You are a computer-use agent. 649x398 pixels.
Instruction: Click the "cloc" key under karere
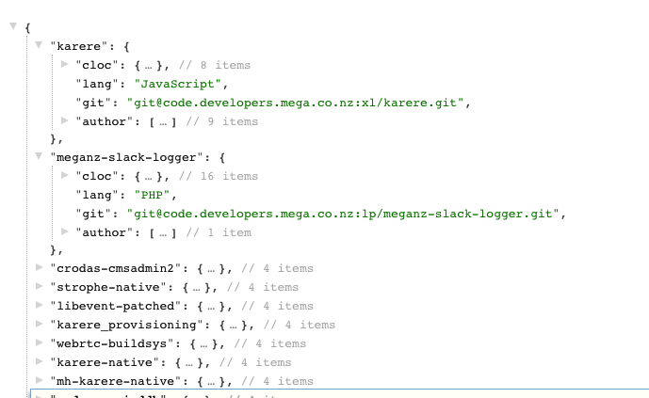pos(97,65)
